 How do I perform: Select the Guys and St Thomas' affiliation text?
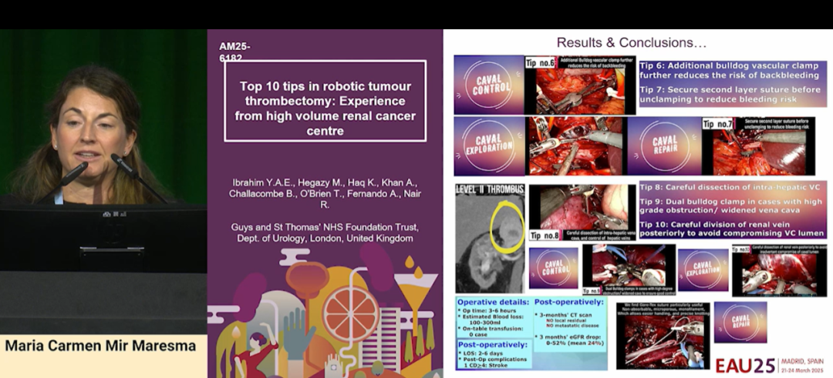tap(325, 232)
